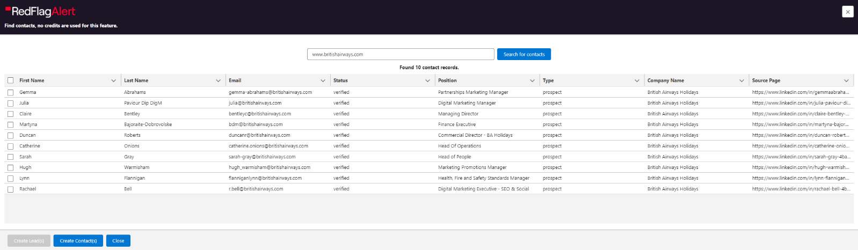This screenshot has height=250, width=858.
Task: Click email r.bell@britishairways.com
Action: pyautogui.click(x=256, y=189)
